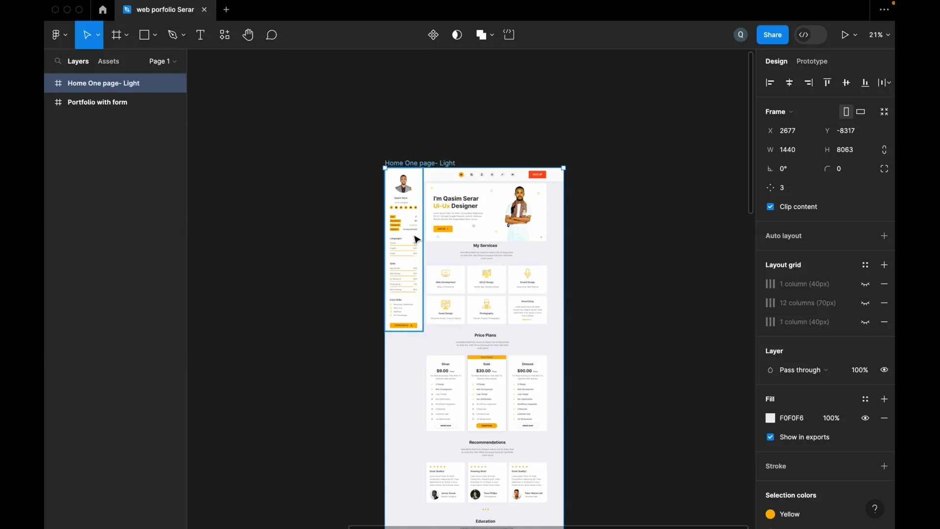Select the Rectangle shape tool
Viewport: 940px width, 529px height.
(x=144, y=35)
